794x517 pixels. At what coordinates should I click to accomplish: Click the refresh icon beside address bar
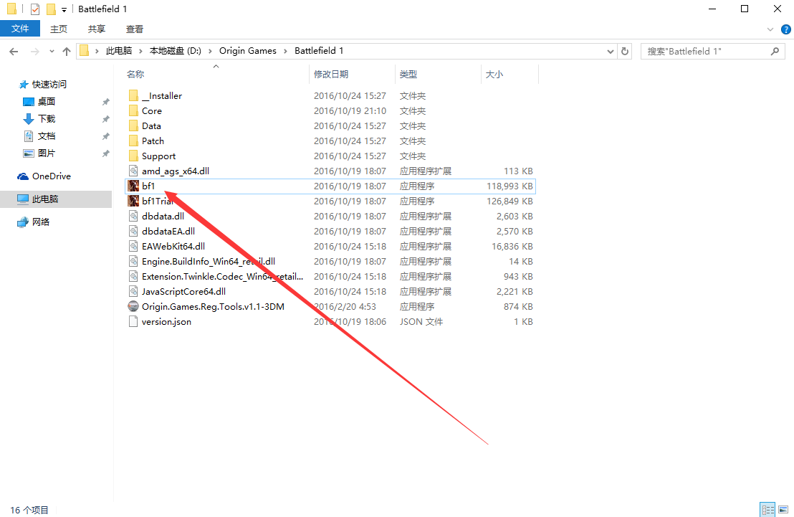click(x=625, y=52)
